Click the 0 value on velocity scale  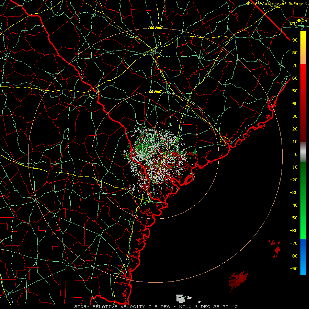(296, 154)
